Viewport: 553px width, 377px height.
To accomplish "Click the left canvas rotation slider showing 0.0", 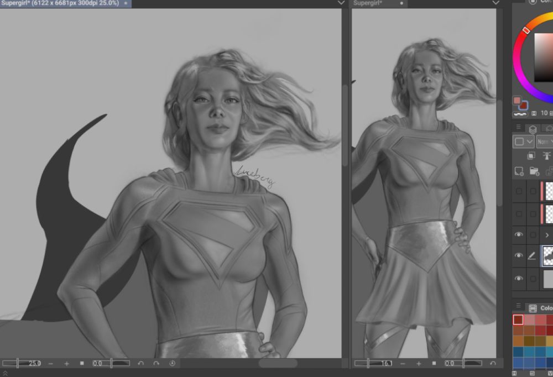I will 111,363.
